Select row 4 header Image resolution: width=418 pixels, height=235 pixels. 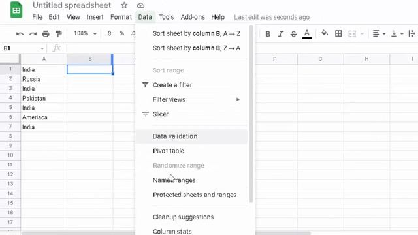tap(10, 98)
